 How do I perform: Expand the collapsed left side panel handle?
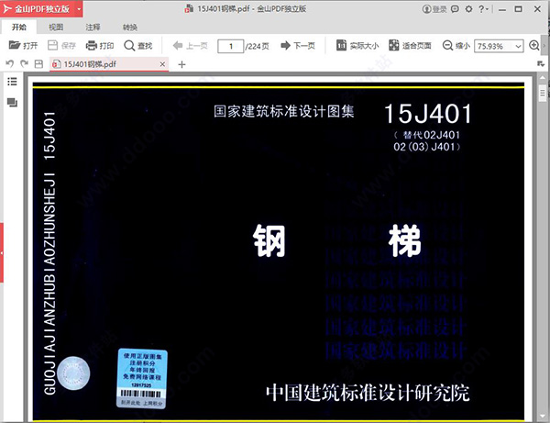pos(3,251)
